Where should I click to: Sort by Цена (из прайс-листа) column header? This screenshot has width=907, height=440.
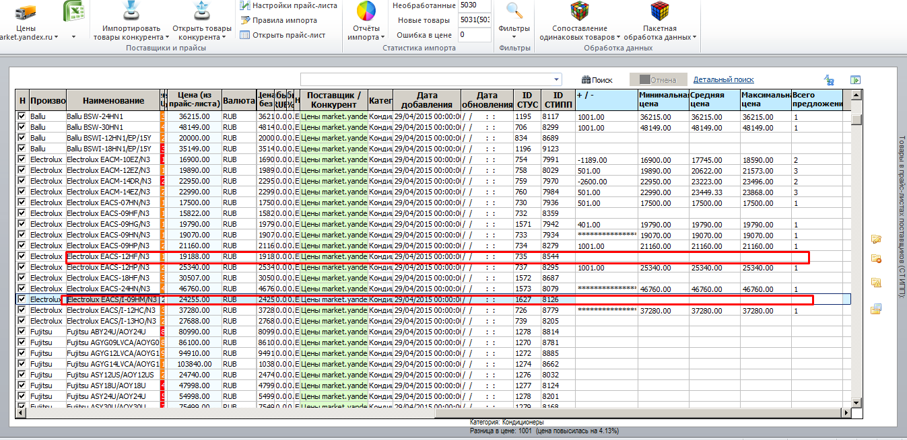(194, 100)
